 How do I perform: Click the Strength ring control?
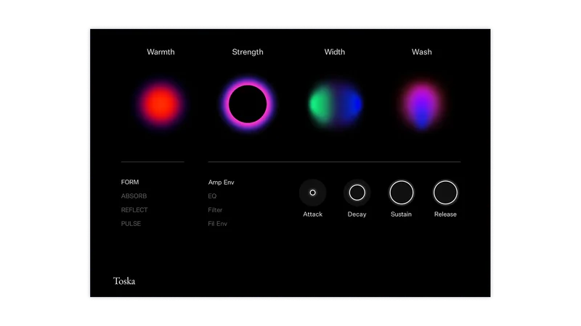point(248,104)
